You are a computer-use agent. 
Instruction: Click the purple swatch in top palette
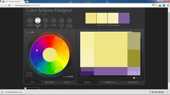pyautogui.click(x=124, y=18)
